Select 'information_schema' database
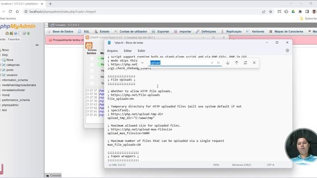Screen dimensions: 317x178 point(15,80)
